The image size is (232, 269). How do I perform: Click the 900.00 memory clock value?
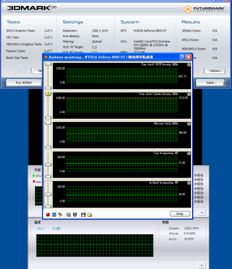point(182,133)
